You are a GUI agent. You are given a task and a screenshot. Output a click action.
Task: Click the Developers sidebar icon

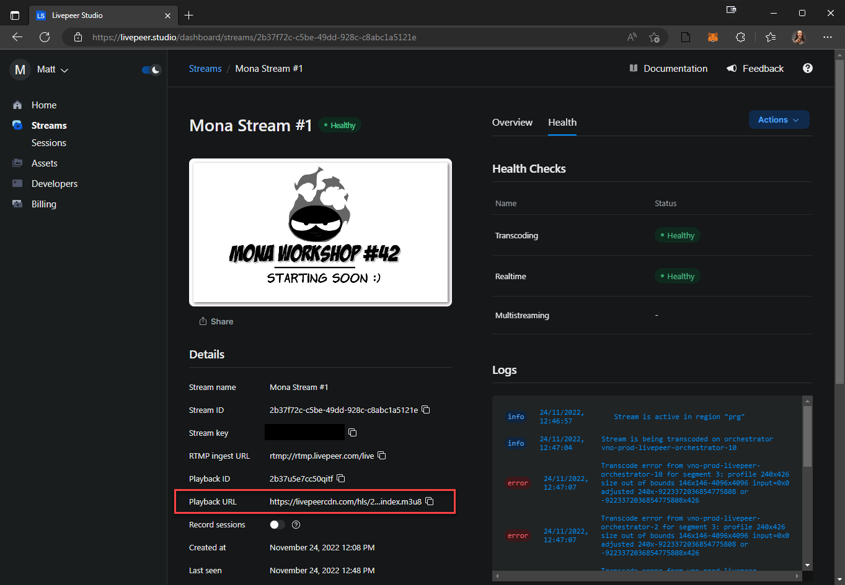pyautogui.click(x=17, y=184)
